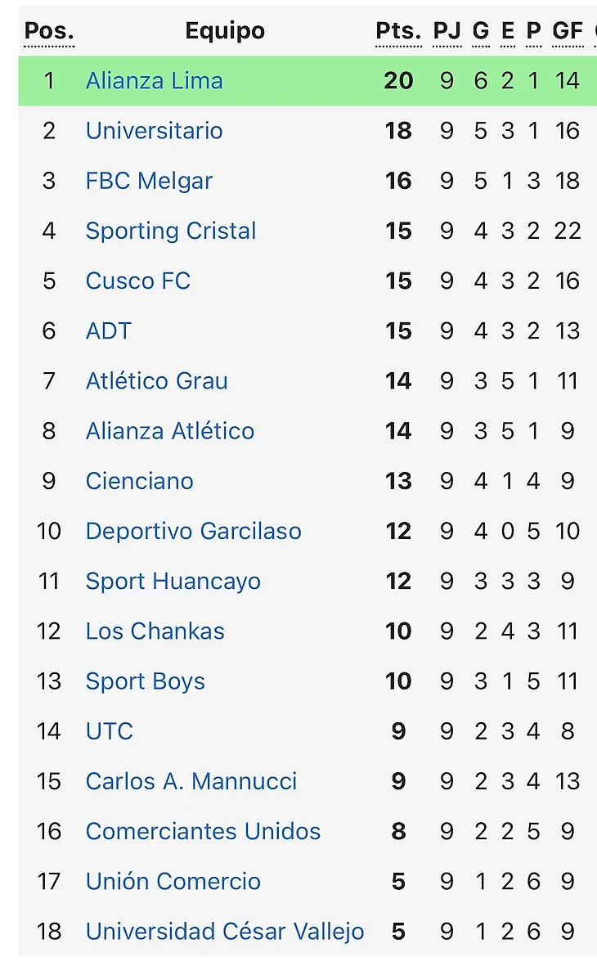Open FBC Melgar team page
Screen dimensions: 597x966
coord(149,181)
